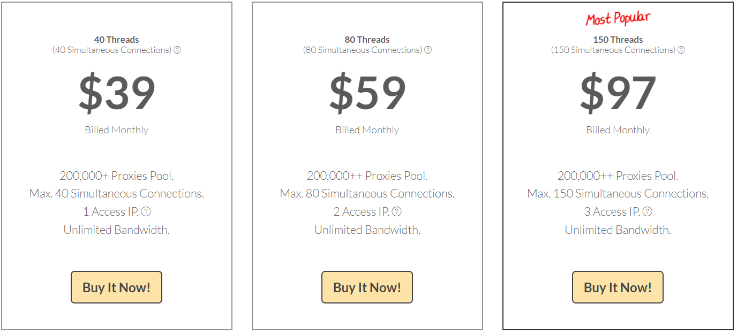Click help icon beside 150 Simultaneous Connections
The height and width of the screenshot is (334, 737).
coord(681,50)
